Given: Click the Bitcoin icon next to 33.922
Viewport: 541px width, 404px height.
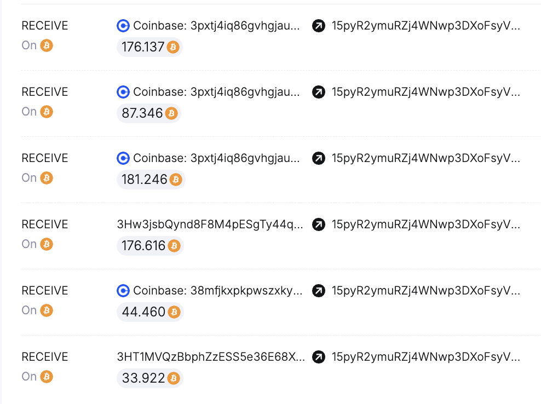Looking at the screenshot, I should click(x=172, y=378).
